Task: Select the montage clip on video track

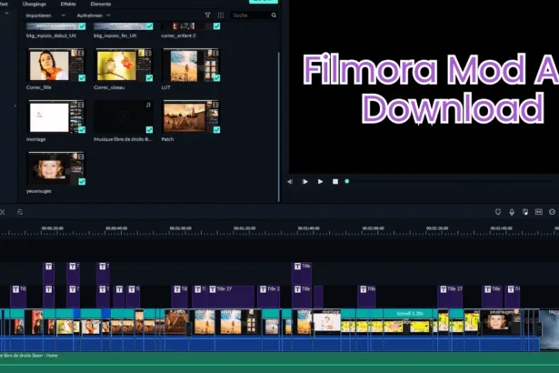Action: click(x=327, y=321)
